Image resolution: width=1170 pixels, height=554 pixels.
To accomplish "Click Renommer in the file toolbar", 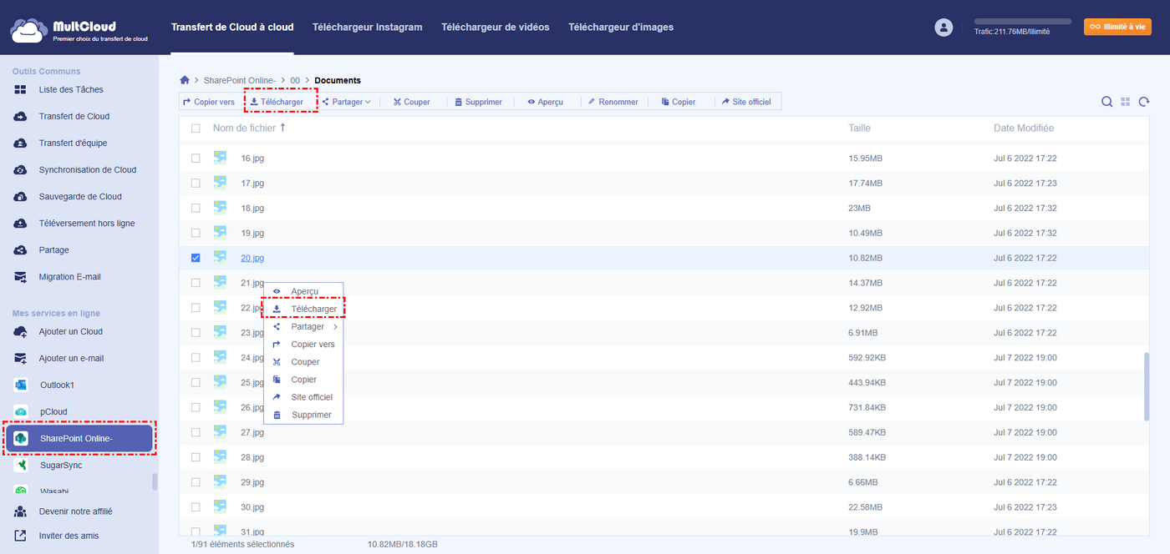I will coord(613,102).
